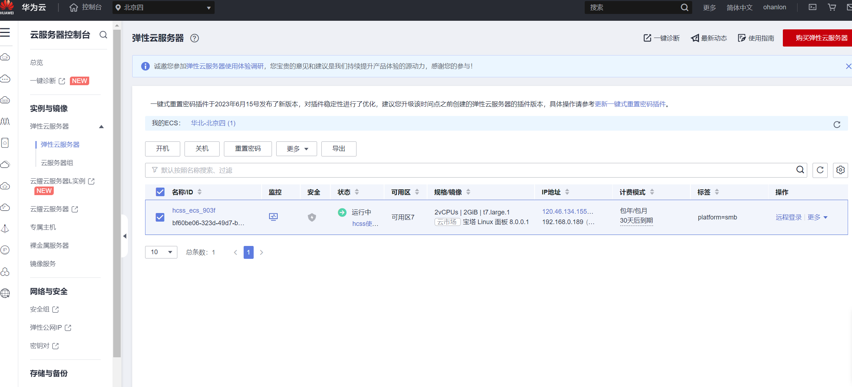Click the 重置密码 button

coord(248,149)
